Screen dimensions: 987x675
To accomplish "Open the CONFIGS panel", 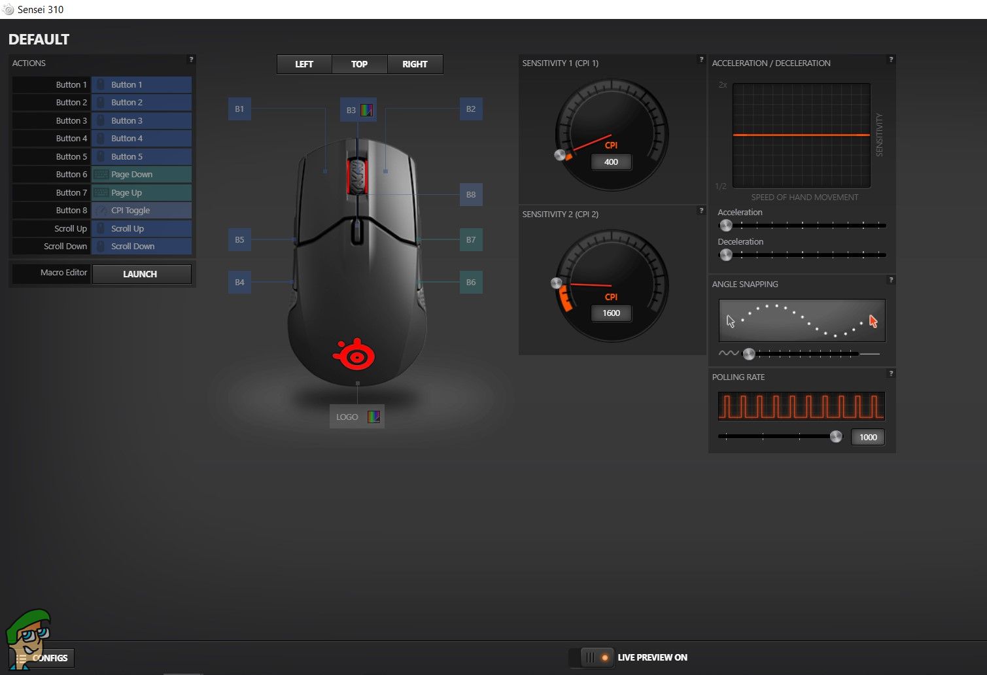I will (x=42, y=658).
